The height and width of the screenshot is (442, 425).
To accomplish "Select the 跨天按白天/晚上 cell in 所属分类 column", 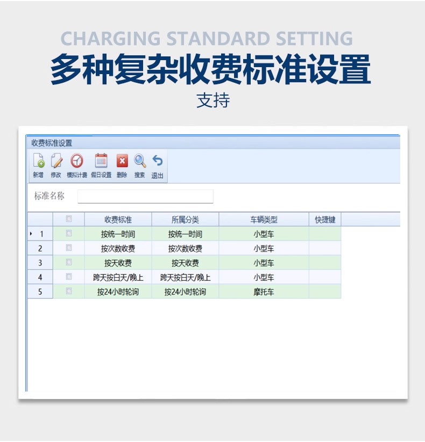I will pos(185,278).
